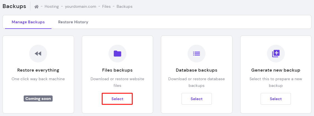
Task: Click the Backups breadcrumb entry
Action: pyautogui.click(x=124, y=7)
